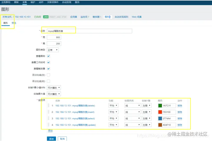The width and height of the screenshot is (212, 141).
Task: Open Y axis side dropdown for select item
Action: [x=147, y=118]
